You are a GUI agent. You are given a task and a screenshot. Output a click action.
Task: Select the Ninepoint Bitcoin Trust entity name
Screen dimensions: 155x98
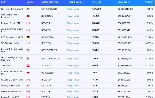12,92
